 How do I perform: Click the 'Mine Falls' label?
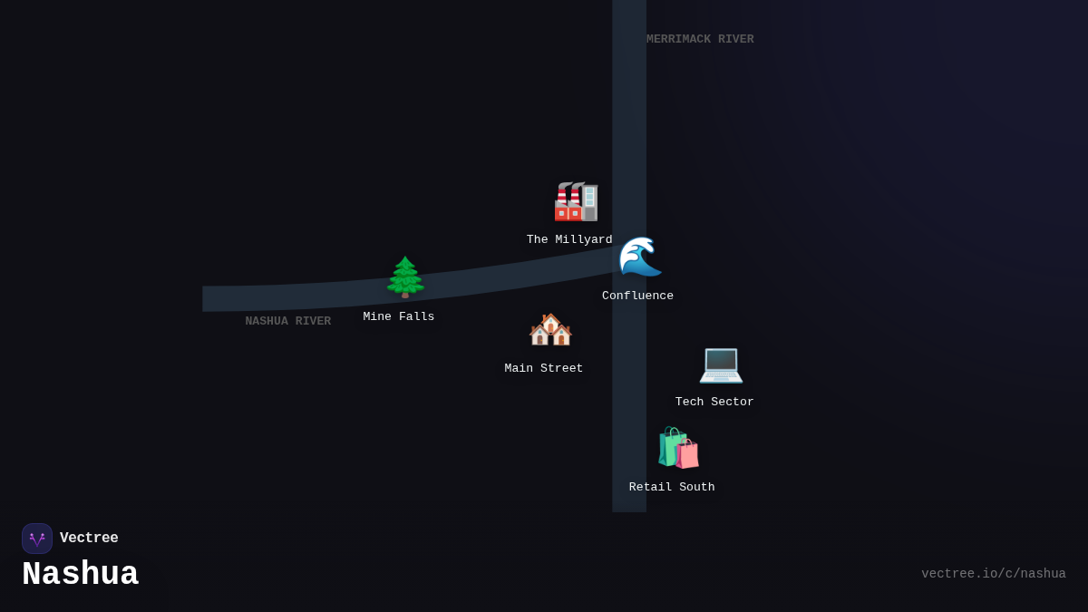click(399, 317)
